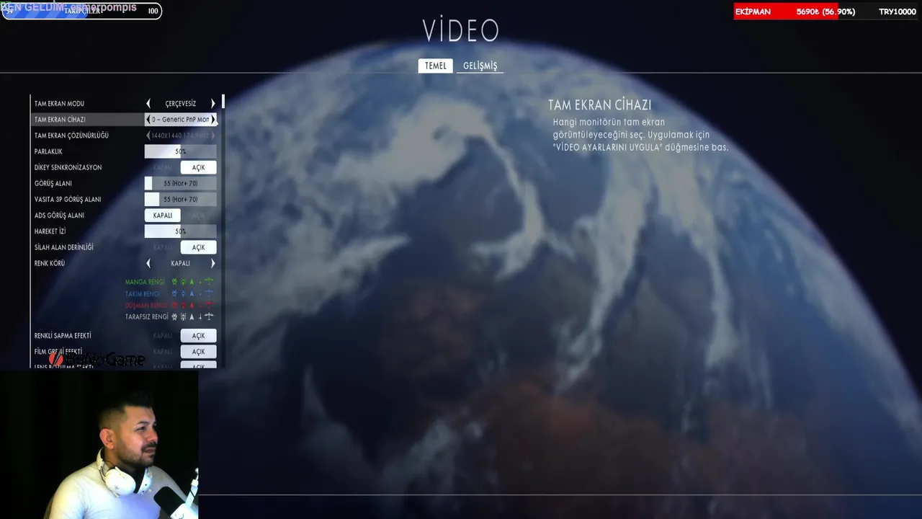Click the Renkli Sapma Efekti label
Viewport: 922px width, 519px height.
63,336
